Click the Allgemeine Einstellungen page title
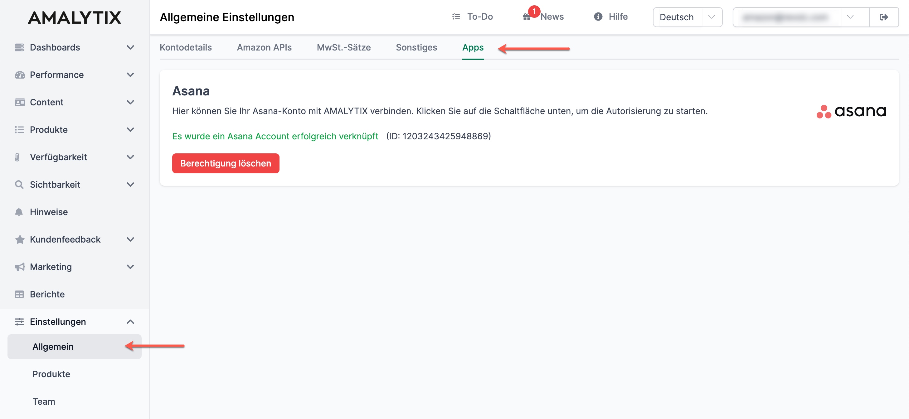Viewport: 909px width, 419px height. point(227,17)
